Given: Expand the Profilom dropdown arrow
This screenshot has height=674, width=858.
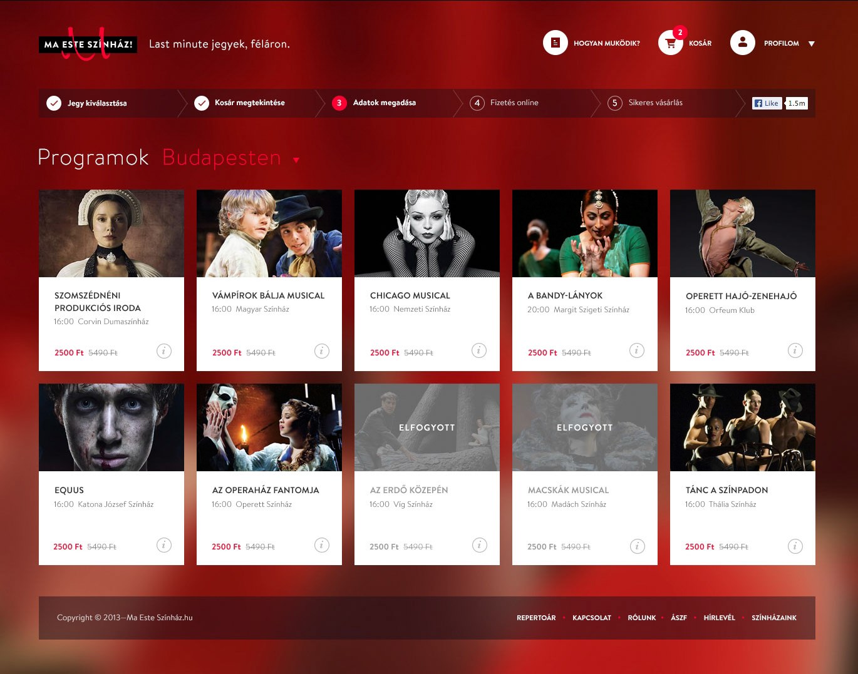Looking at the screenshot, I should (812, 44).
